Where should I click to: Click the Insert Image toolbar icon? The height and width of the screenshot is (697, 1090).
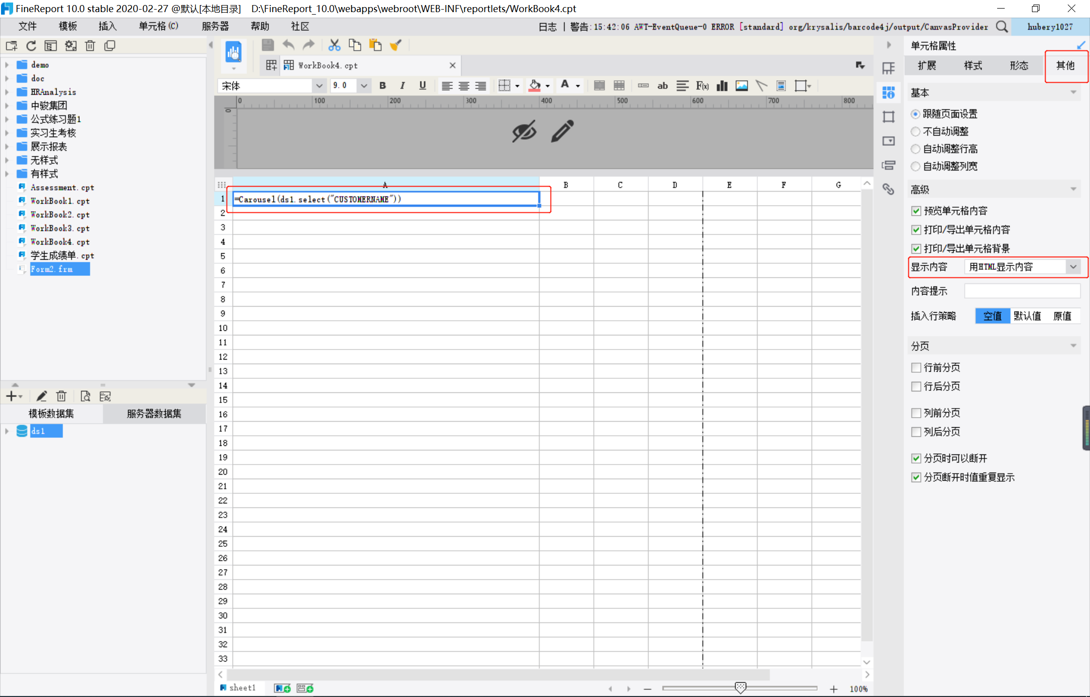coord(741,86)
